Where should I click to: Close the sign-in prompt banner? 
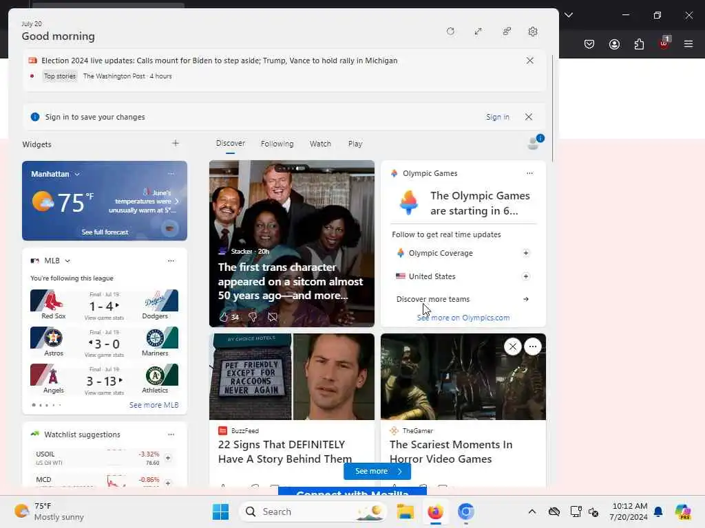click(529, 117)
